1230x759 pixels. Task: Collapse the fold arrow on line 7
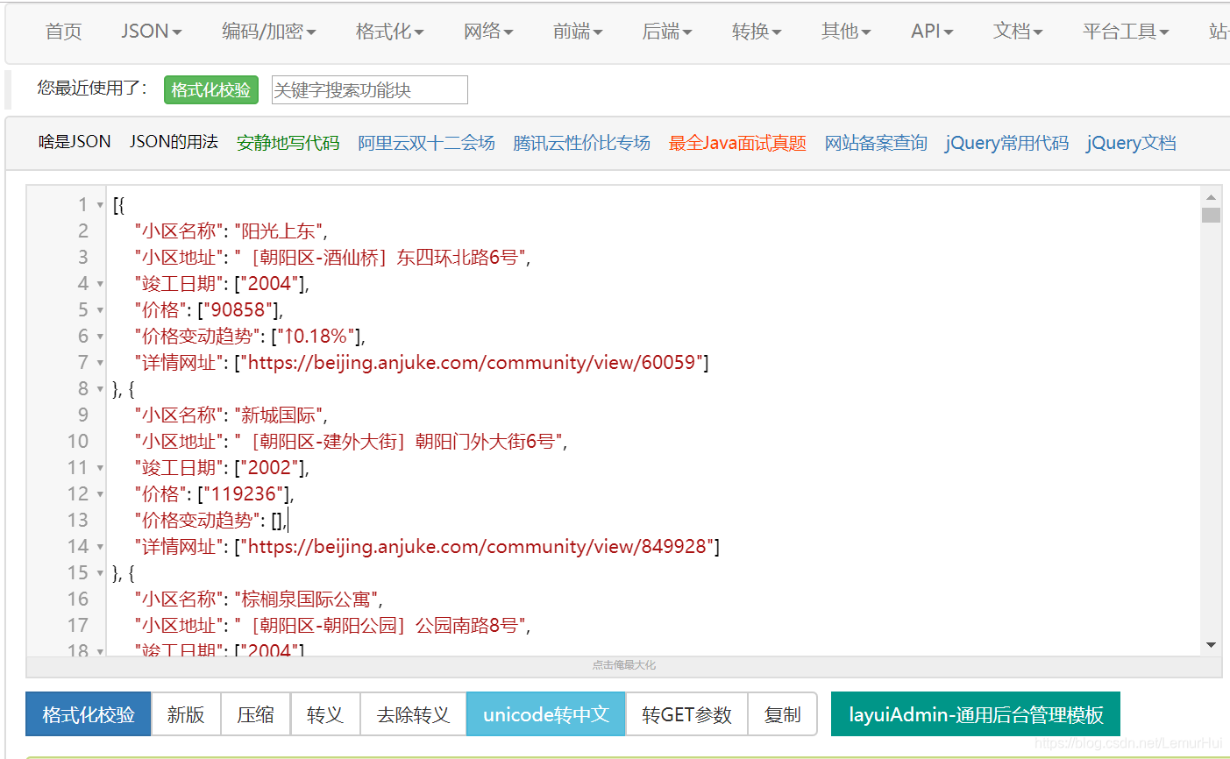100,363
